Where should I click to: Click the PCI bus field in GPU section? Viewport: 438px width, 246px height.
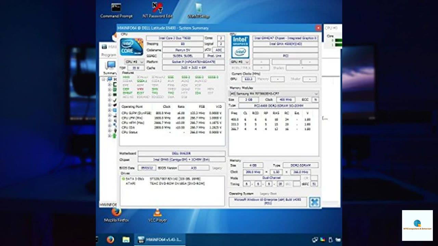pos(286,56)
